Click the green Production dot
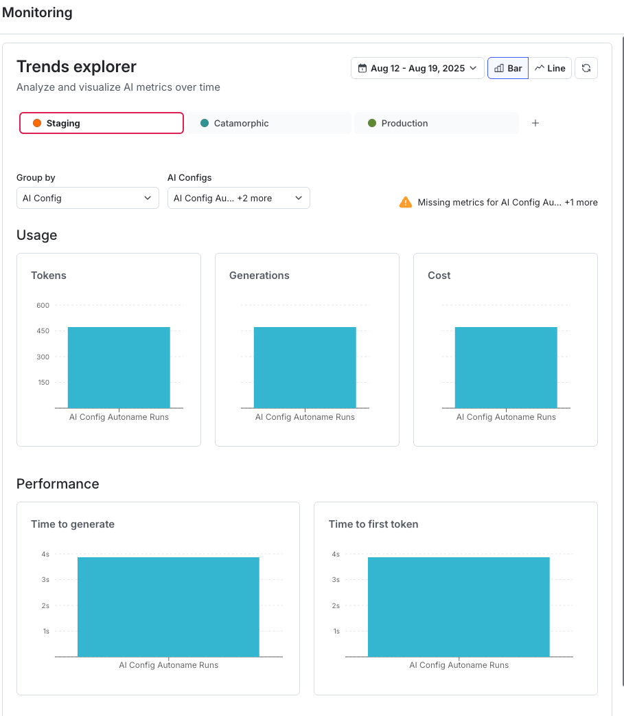 (372, 123)
